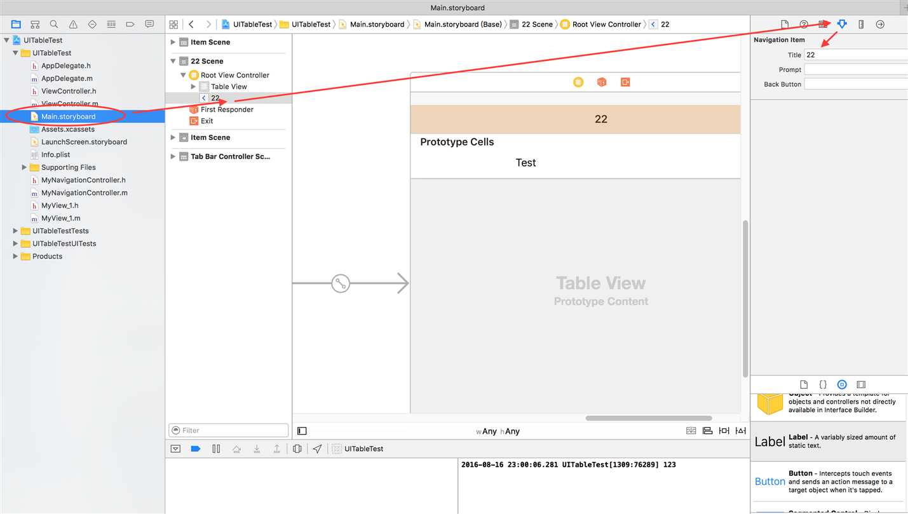Viewport: 908px width, 514px height.
Task: Show the Media library tab
Action: (861, 384)
